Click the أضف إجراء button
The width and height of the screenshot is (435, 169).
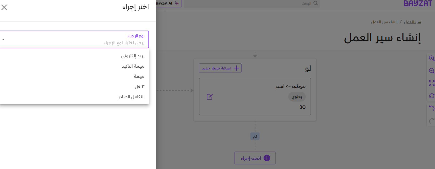[255, 158]
